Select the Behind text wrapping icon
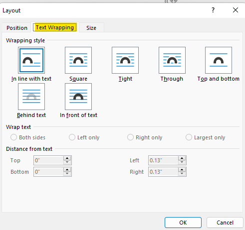 [31, 97]
